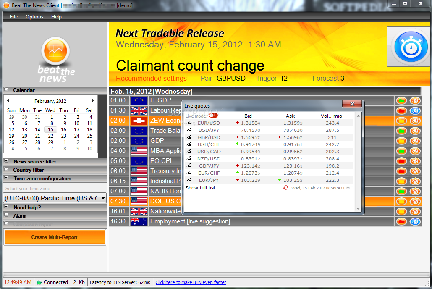Click timer icon on Treasury row
The image size is (432, 289).
click(x=415, y=171)
